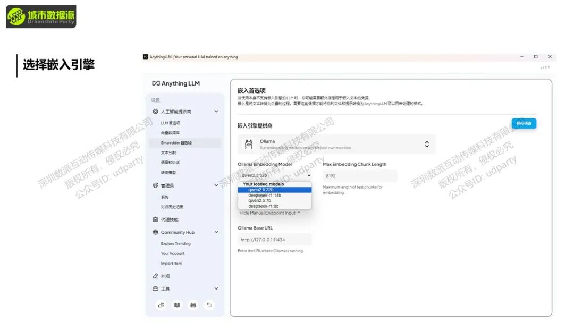The image size is (574, 323).
Task: Select qwen2.5:7b from the loaded models
Action: (275, 200)
